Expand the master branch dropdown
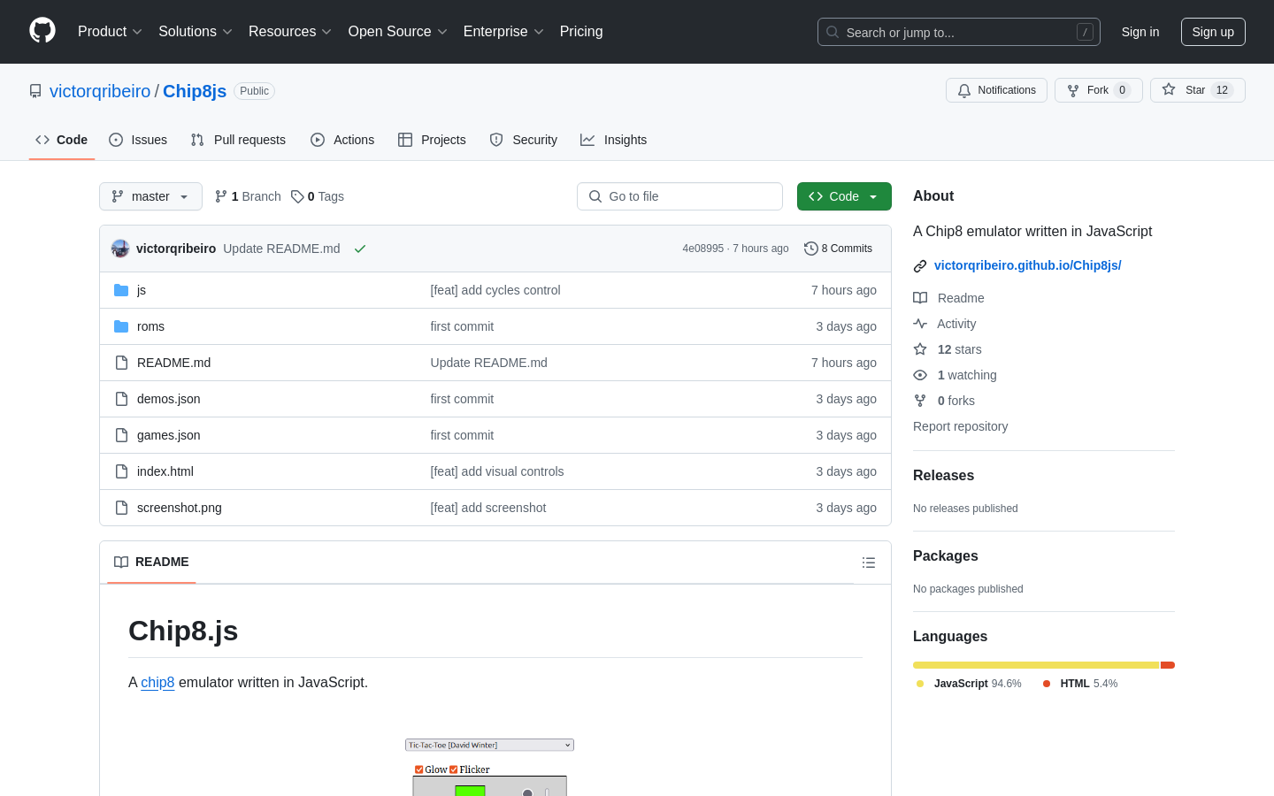Viewport: 1274px width, 796px height. pyautogui.click(x=150, y=196)
